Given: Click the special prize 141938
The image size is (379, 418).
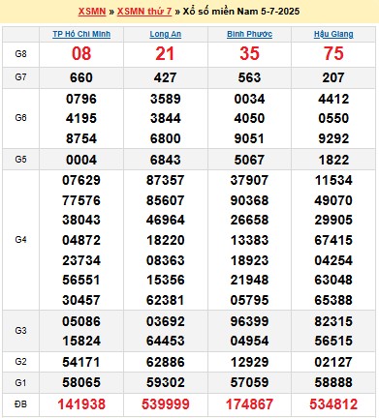Looking at the screenshot, I should (x=81, y=404).
